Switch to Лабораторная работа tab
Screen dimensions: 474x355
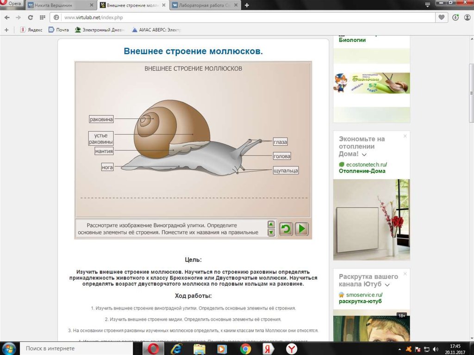(x=204, y=6)
